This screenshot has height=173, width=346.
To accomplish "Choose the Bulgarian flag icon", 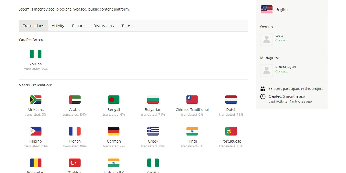I will (x=153, y=100).
